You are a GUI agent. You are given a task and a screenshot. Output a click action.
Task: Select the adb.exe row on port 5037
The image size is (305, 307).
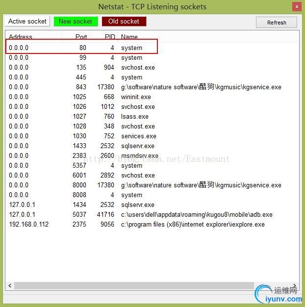click(152, 214)
